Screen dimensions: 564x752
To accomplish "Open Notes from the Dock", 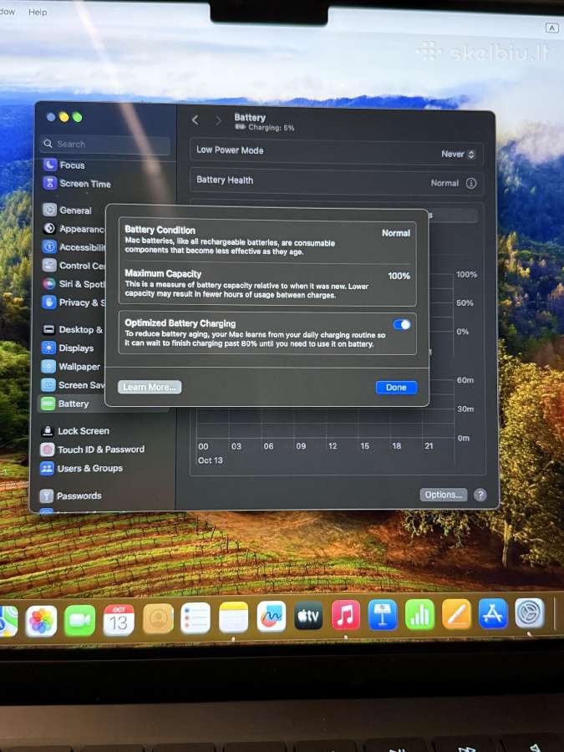I will point(234,617).
